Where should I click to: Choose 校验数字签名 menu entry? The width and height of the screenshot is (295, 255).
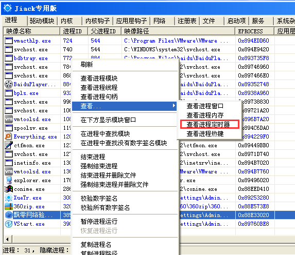click(x=125, y=199)
